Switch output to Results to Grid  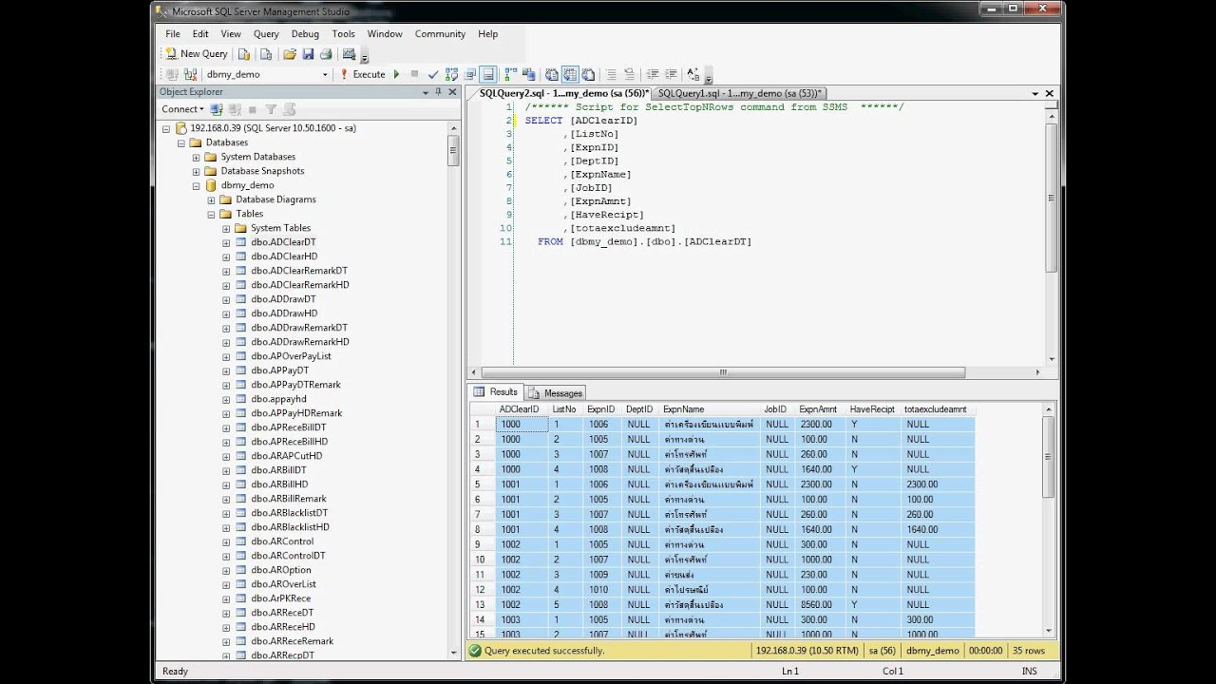(570, 74)
